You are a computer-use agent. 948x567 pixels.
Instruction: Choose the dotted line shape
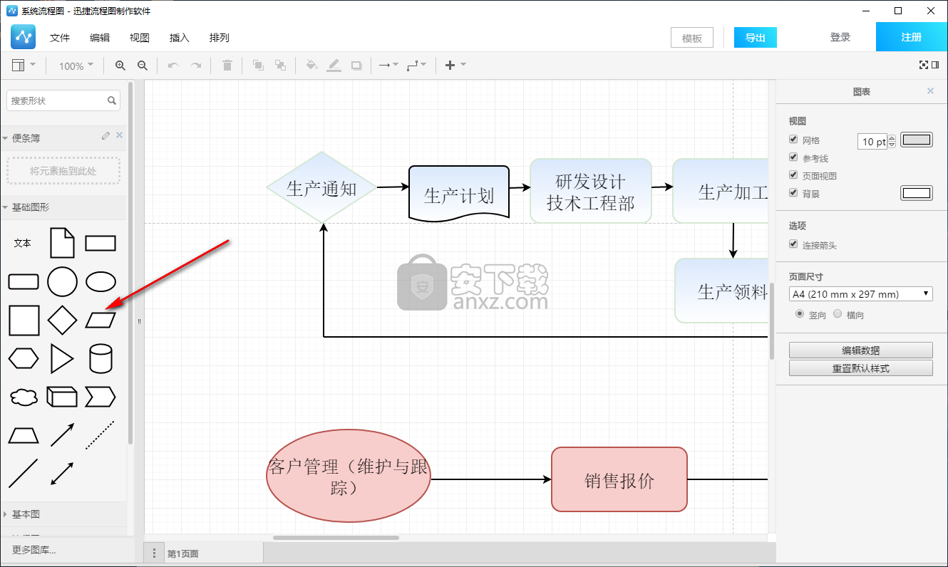[101, 435]
